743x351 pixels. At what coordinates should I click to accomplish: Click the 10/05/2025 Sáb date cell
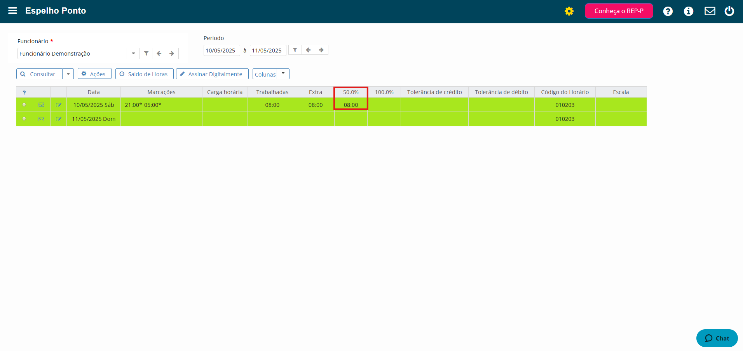tap(94, 105)
